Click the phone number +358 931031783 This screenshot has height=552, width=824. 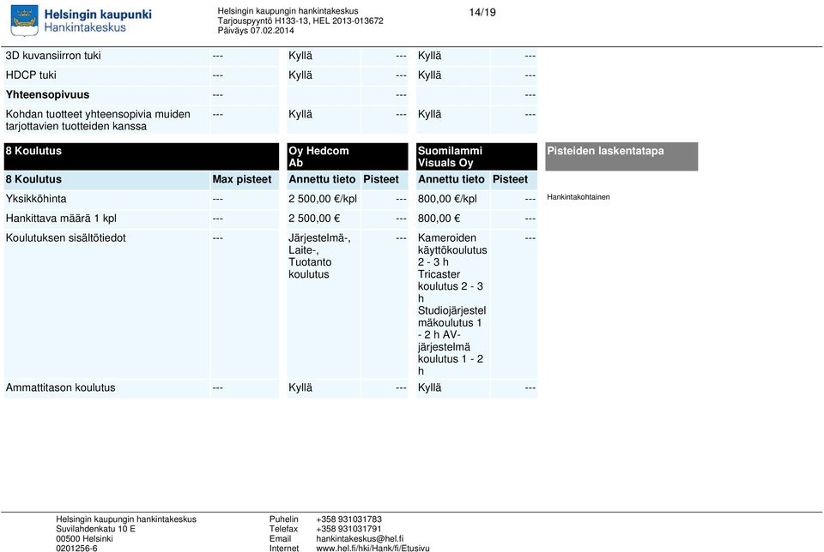click(x=349, y=519)
